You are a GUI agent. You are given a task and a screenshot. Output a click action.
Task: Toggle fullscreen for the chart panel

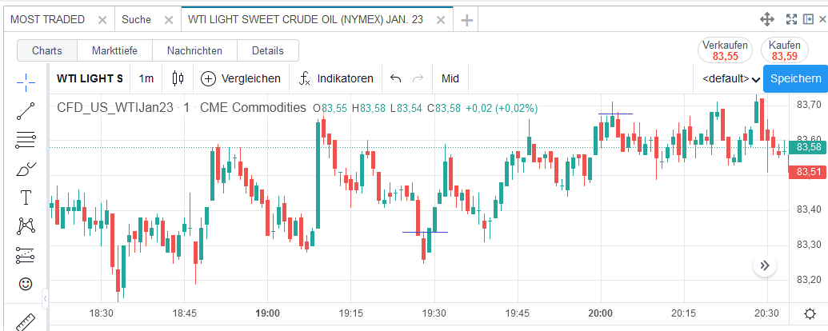coord(792,20)
